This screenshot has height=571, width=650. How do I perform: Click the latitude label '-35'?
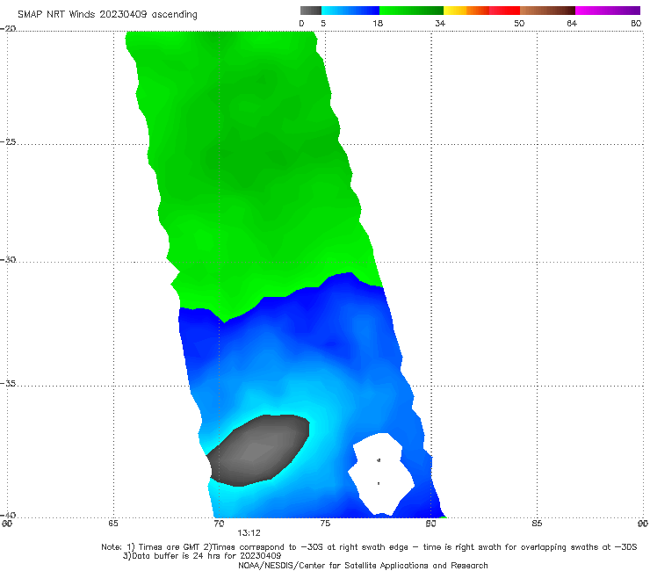(8, 384)
